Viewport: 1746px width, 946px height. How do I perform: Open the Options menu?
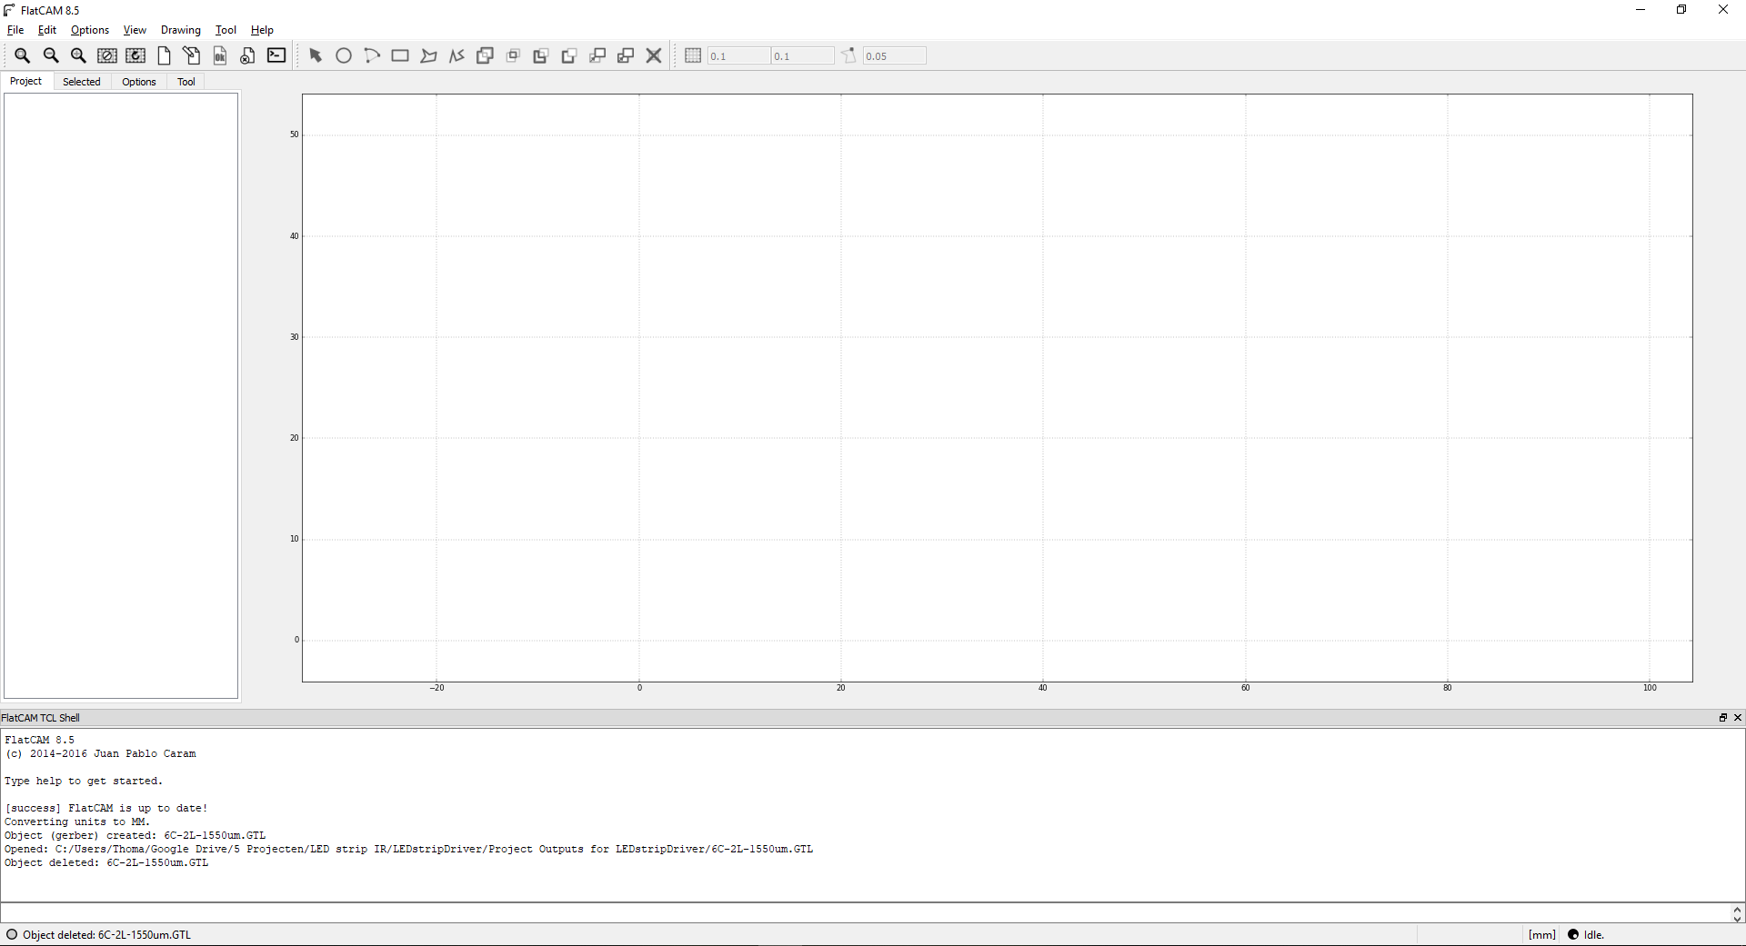[x=90, y=30]
